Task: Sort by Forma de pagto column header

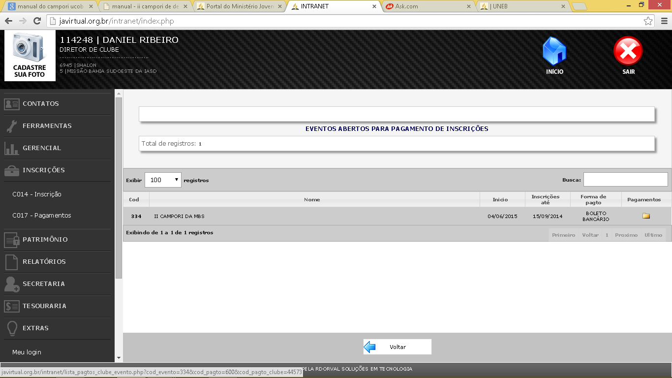Action: click(596, 199)
